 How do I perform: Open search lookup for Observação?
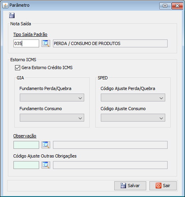pos(46,145)
